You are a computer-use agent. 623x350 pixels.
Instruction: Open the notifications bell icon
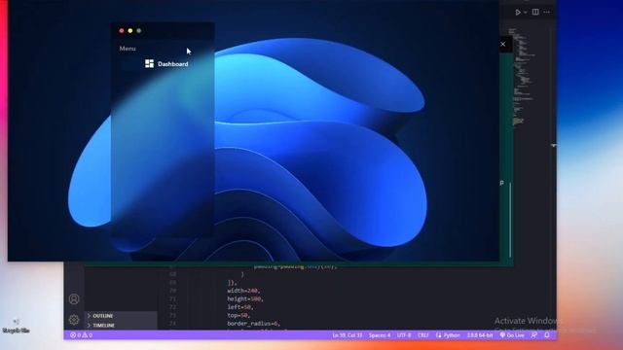pos(547,335)
